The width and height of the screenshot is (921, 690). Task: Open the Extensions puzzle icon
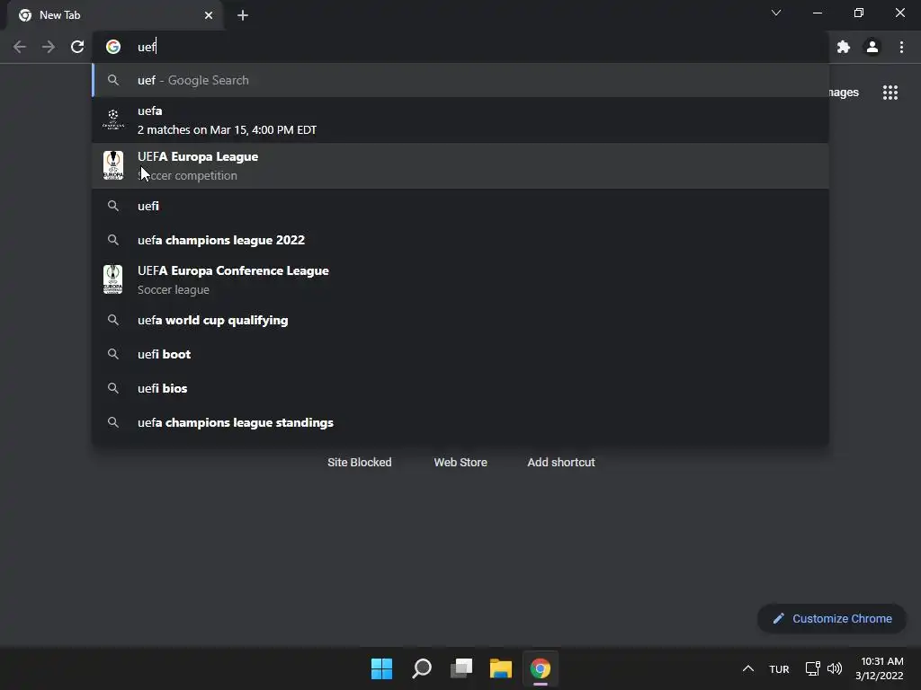coord(844,47)
